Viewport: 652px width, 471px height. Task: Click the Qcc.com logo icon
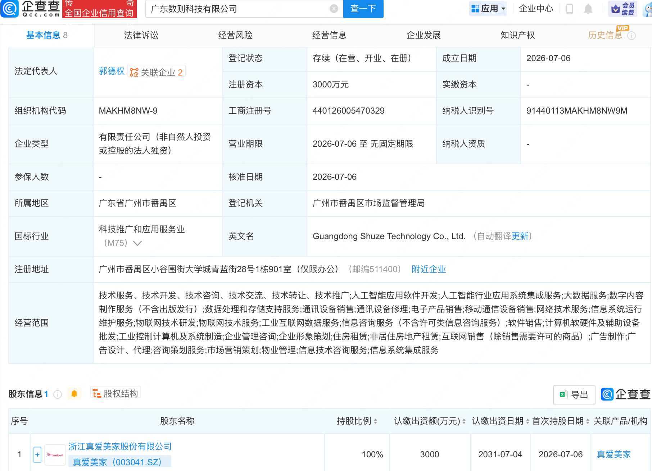9,9
